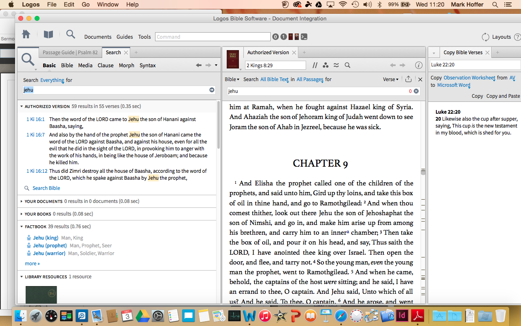Open the Window menu in menu bar

[108, 4]
